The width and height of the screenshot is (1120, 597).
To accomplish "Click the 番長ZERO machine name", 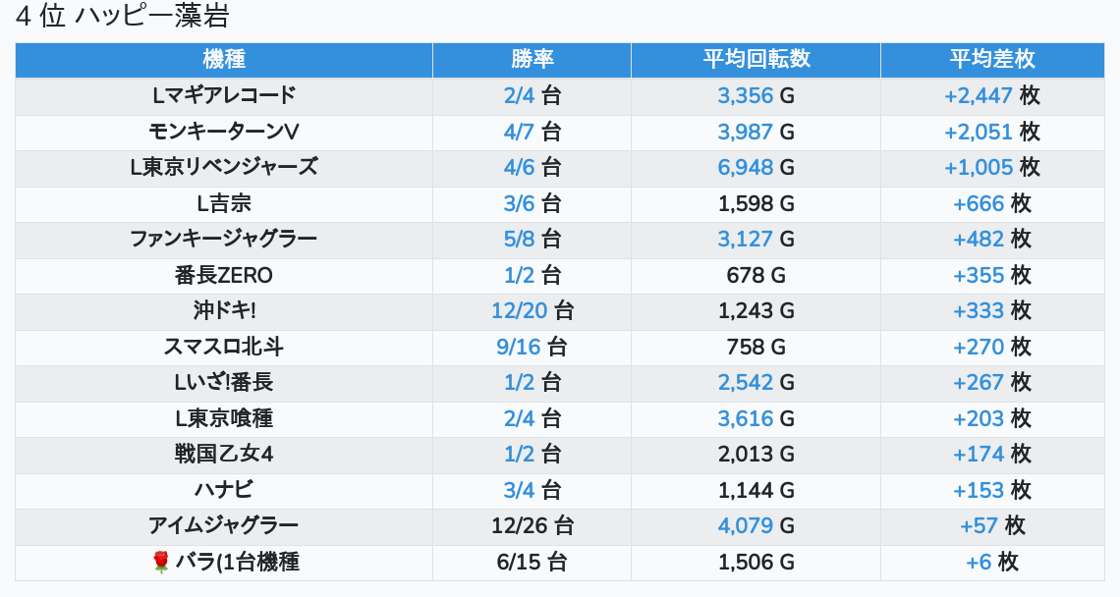I will 224,276.
